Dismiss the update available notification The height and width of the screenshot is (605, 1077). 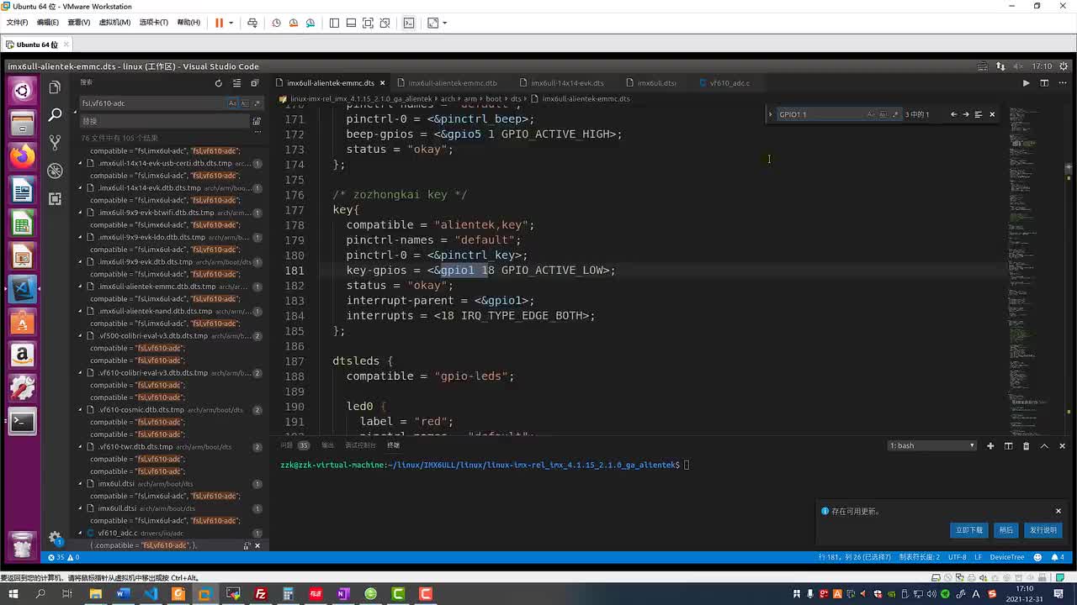1058,511
